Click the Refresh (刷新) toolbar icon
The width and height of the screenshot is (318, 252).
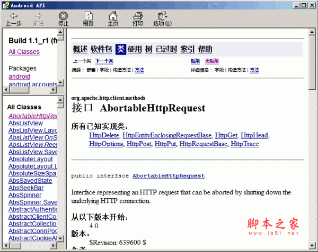(x=88, y=19)
